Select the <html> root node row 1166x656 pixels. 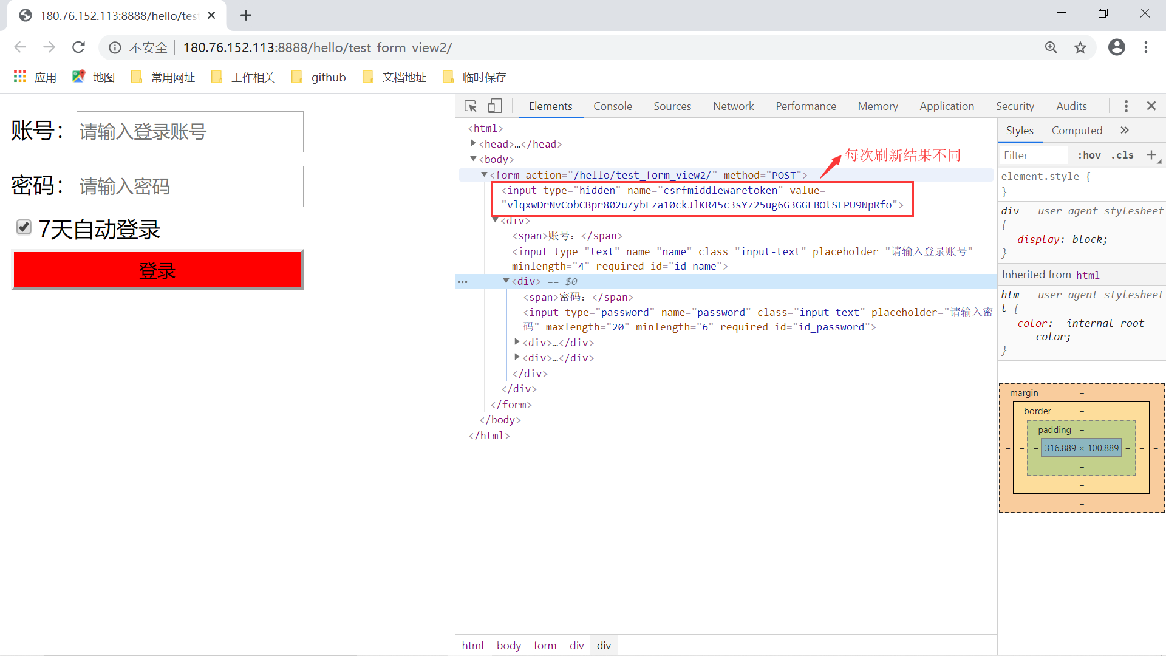click(x=485, y=128)
